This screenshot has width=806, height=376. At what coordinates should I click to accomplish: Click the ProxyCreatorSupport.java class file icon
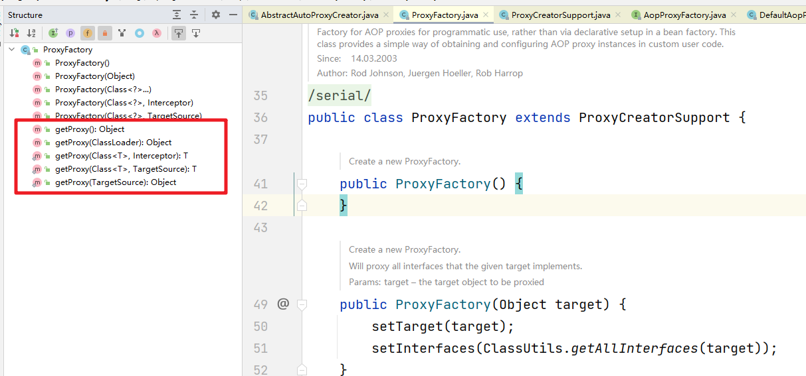pyautogui.click(x=504, y=15)
